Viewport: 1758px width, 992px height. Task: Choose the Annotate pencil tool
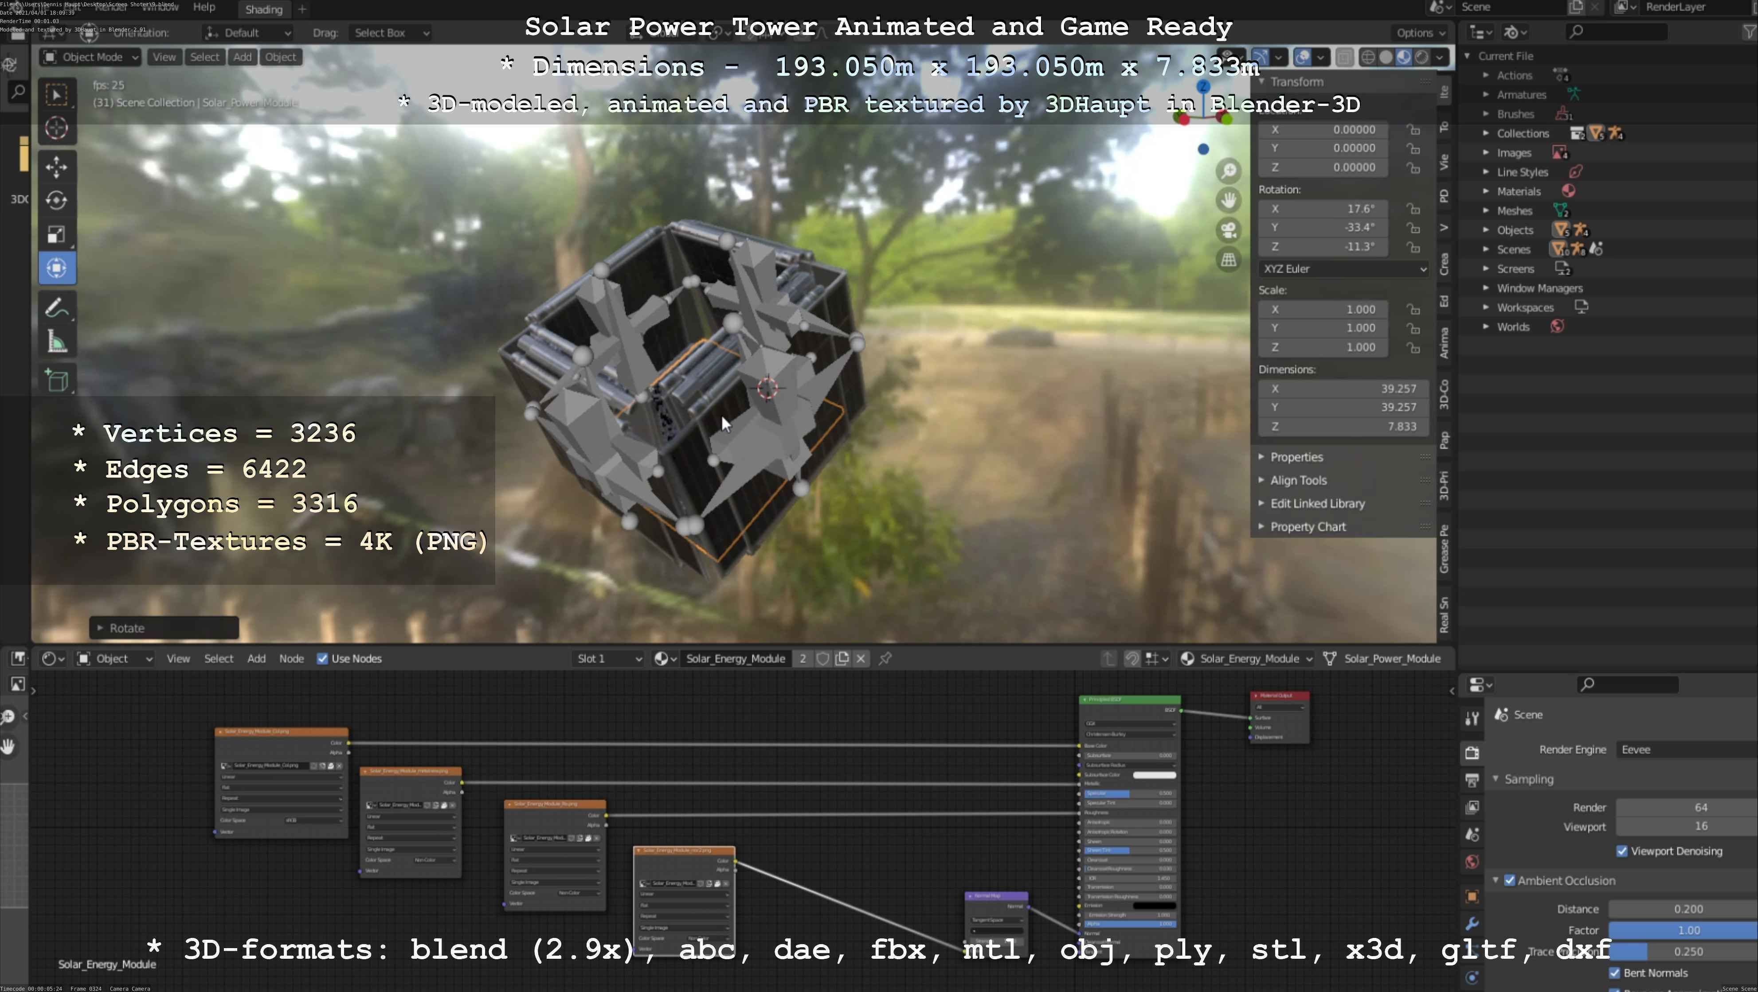[x=57, y=308]
